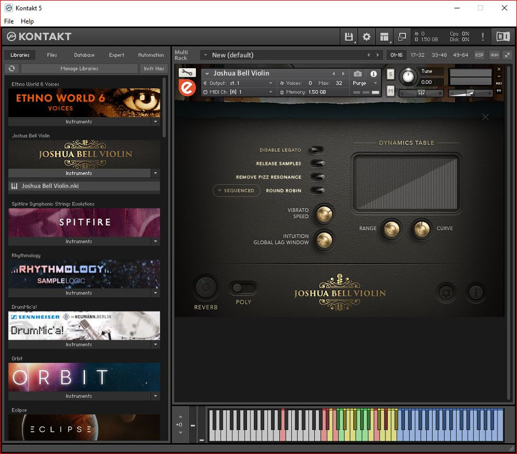Viewport: 517px width, 454px height.
Task: Switch to the Expert tab
Action: (x=117, y=55)
